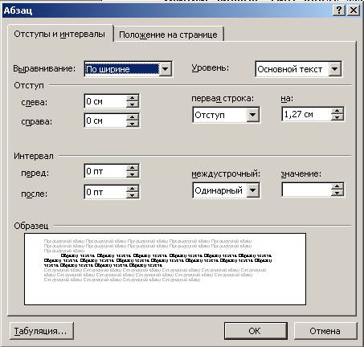This screenshot has height=347, width=364.
Task: Increase the 1,27 см value
Action: point(337,111)
